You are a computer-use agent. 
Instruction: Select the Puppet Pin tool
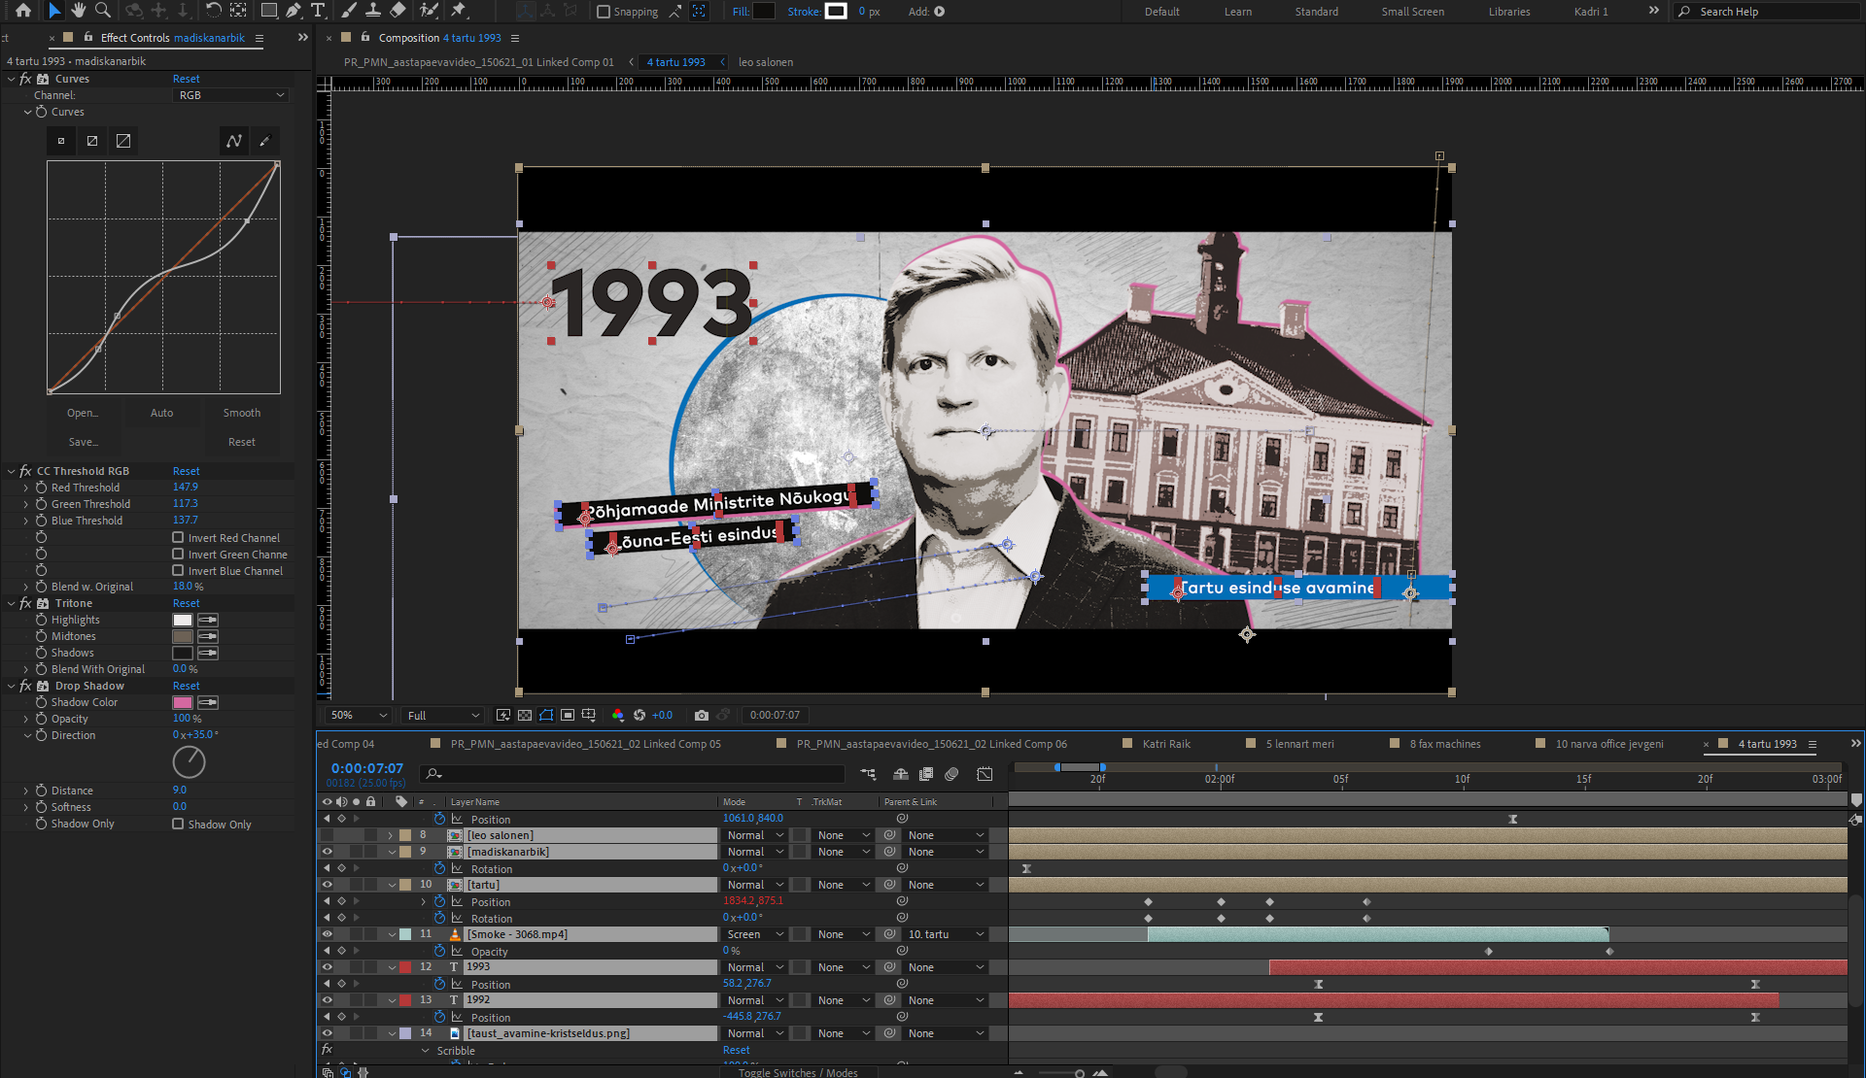[x=458, y=11]
